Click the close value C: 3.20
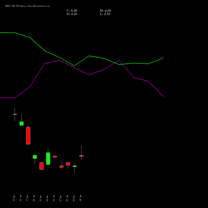Image resolution: width=208 pixels, height=208 pixels. [x=72, y=11]
